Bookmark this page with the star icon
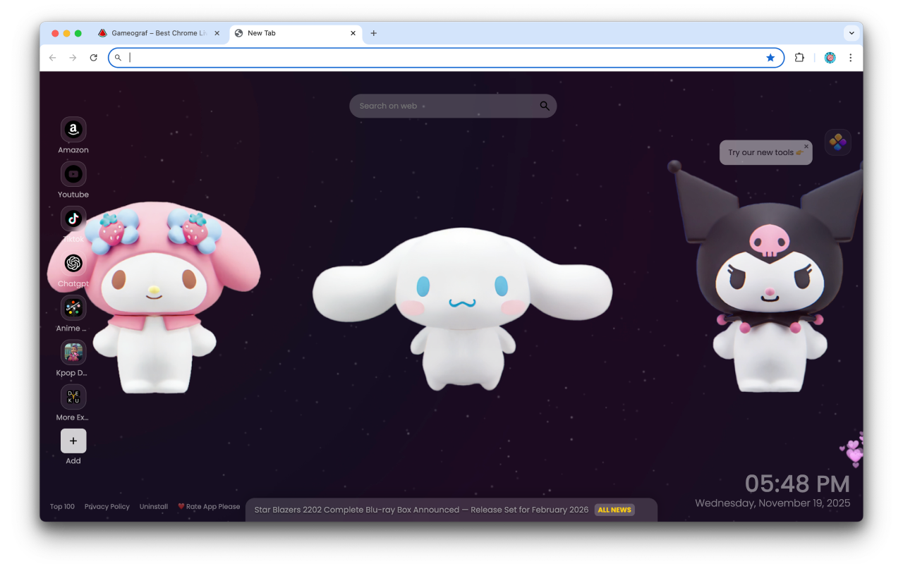 pyautogui.click(x=770, y=58)
